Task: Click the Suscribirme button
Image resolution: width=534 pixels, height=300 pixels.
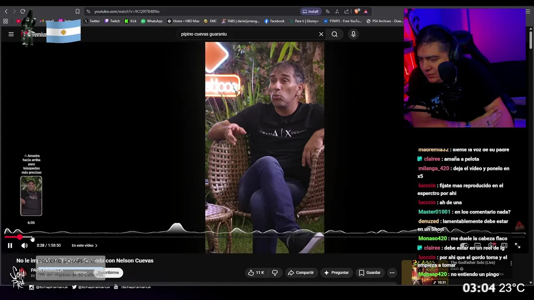Action: (x=108, y=272)
